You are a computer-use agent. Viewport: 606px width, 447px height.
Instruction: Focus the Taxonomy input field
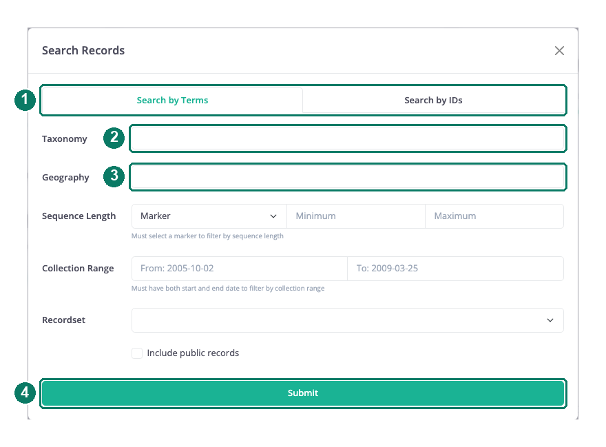coord(348,138)
